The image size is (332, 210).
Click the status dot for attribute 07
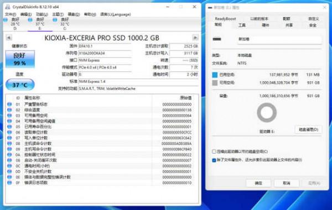pyautogui.click(x=9, y=138)
